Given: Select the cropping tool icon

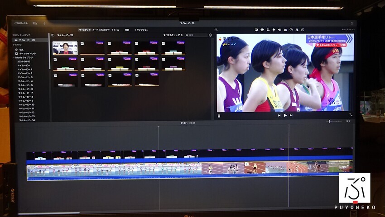Looking at the screenshot, I should [x=268, y=30].
